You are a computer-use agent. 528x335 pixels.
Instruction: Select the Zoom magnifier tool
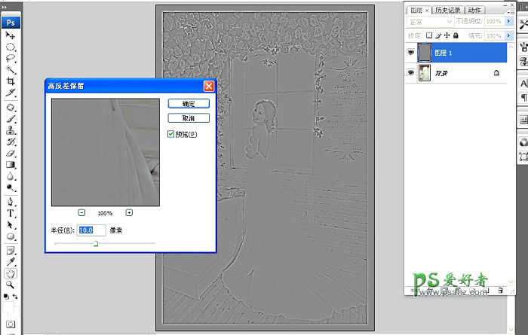tap(11, 285)
